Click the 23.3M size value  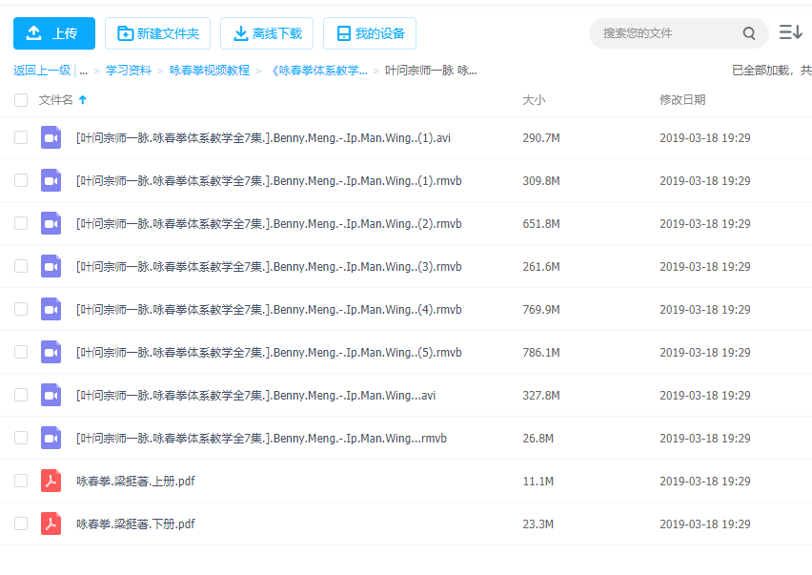(x=538, y=524)
